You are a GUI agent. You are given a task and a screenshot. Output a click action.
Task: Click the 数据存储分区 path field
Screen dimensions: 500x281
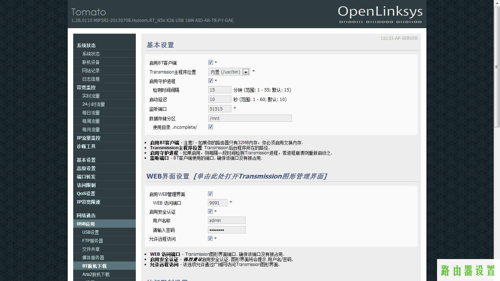pyautogui.click(x=250, y=118)
